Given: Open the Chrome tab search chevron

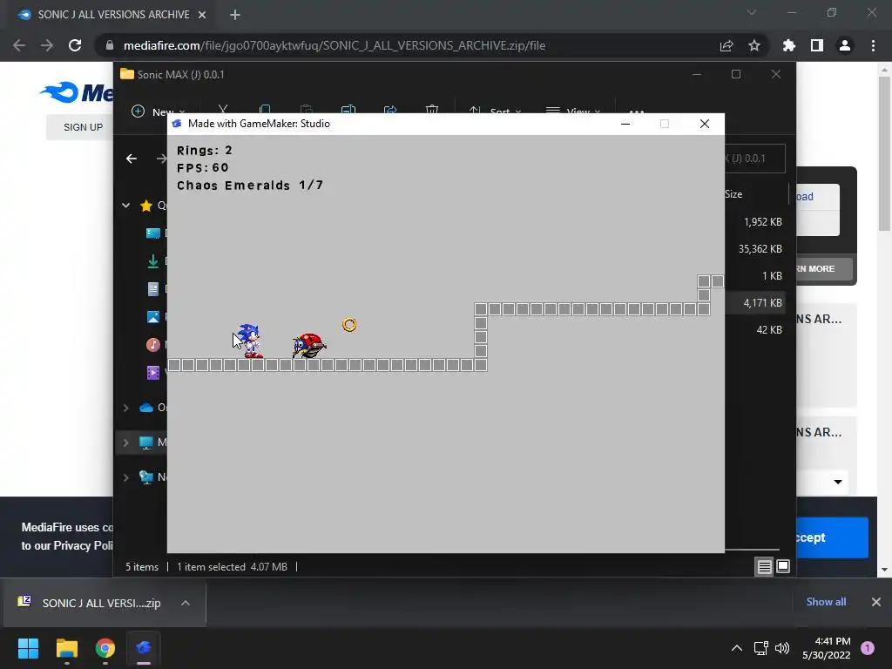Looking at the screenshot, I should point(752,12).
